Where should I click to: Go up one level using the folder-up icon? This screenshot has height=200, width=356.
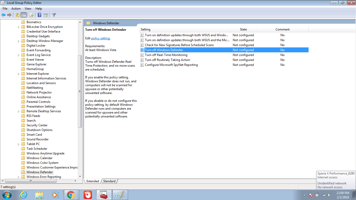(17, 15)
